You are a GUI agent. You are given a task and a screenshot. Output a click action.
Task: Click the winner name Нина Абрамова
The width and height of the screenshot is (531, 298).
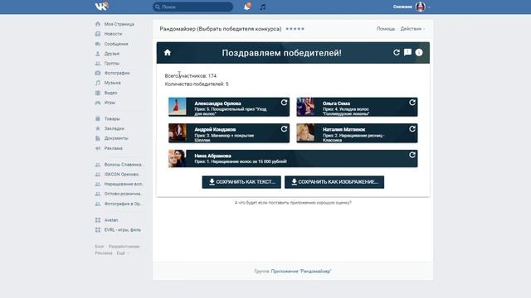coord(212,156)
